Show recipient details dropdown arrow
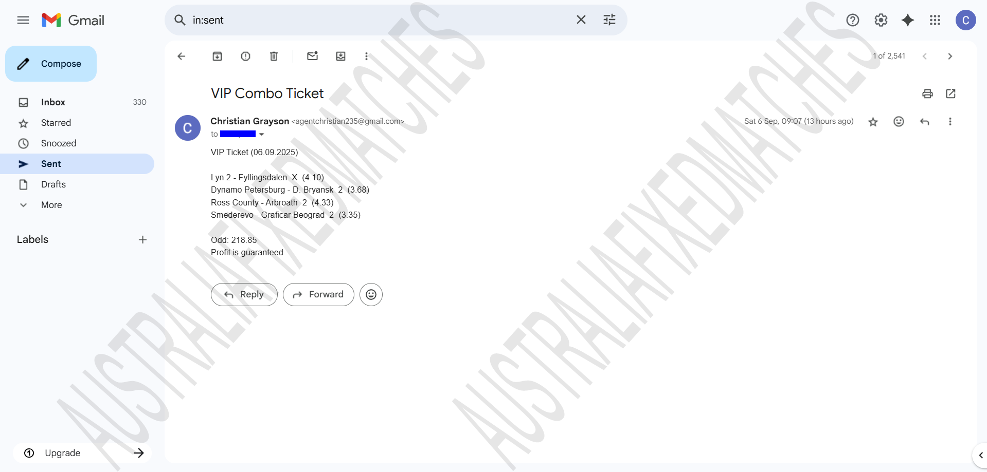The image size is (987, 472). click(262, 135)
